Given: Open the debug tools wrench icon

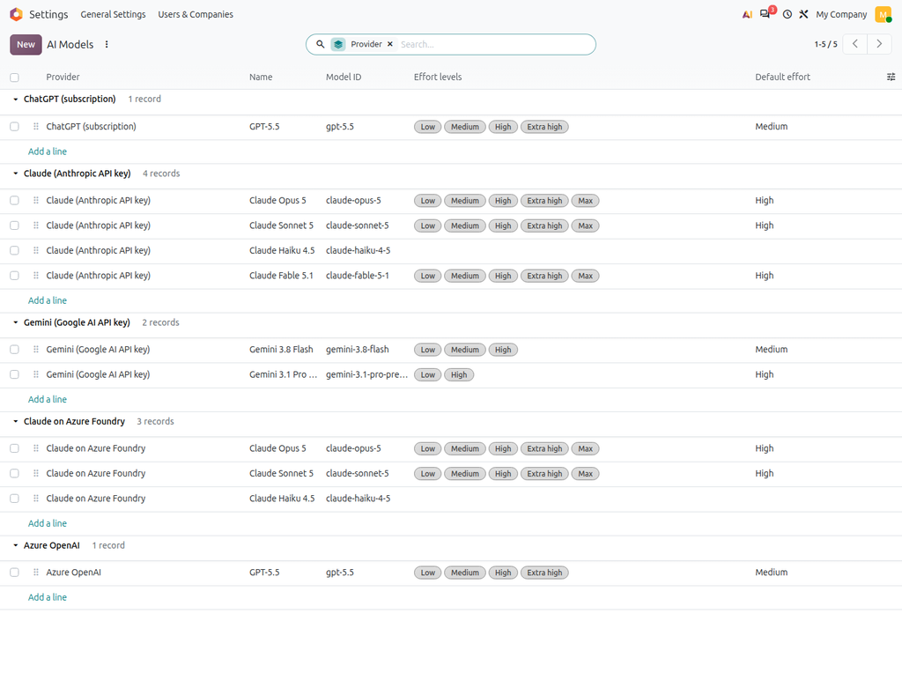Looking at the screenshot, I should point(803,14).
